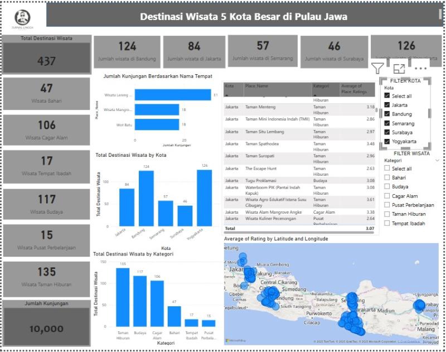Select the Taman Hiburan bar (135) in the Kategori chart

pos(123,297)
